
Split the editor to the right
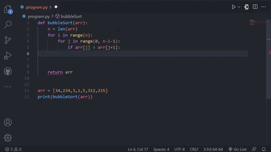pos(255,7)
